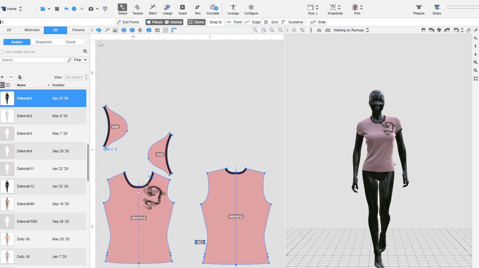Move avatar view up with up arrow
The height and width of the screenshot is (268, 479).
(x=476, y=46)
